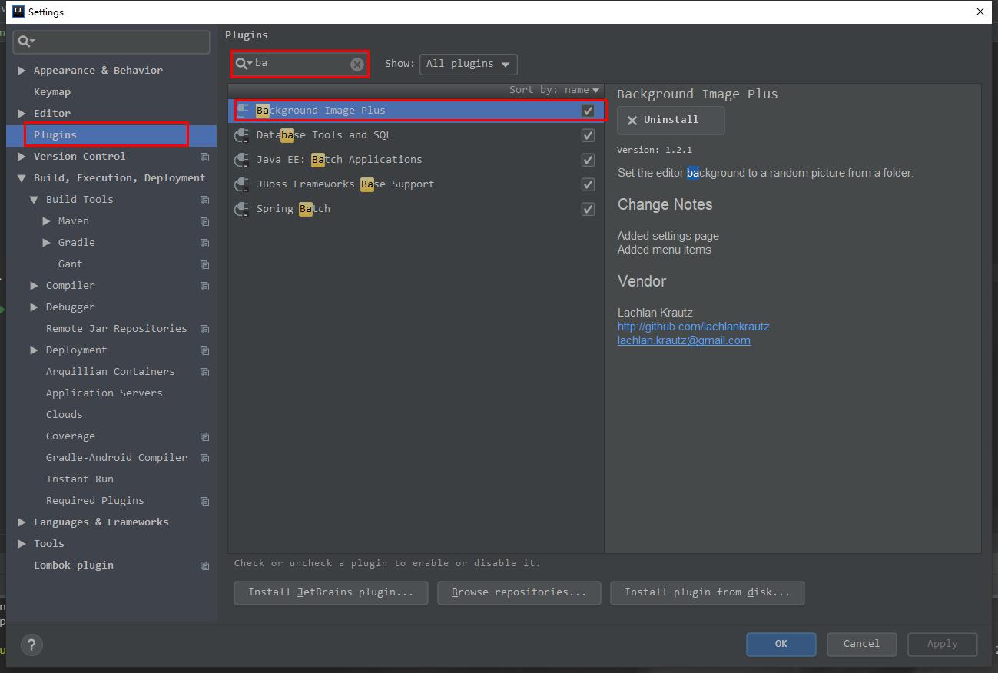Click the settings search magnifier icon

[26, 41]
